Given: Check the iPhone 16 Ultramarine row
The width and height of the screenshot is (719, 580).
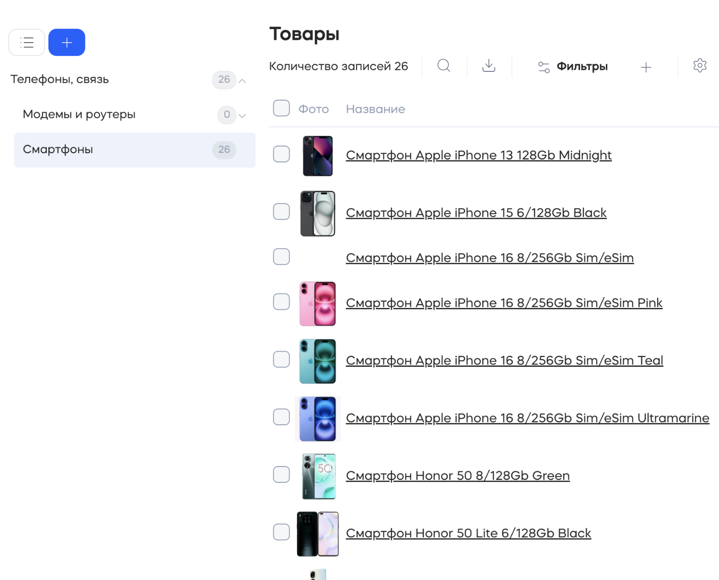Looking at the screenshot, I should pos(281,417).
